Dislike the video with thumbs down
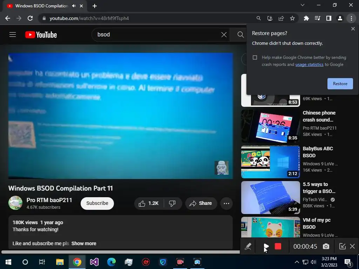359x269 pixels. pos(172,204)
